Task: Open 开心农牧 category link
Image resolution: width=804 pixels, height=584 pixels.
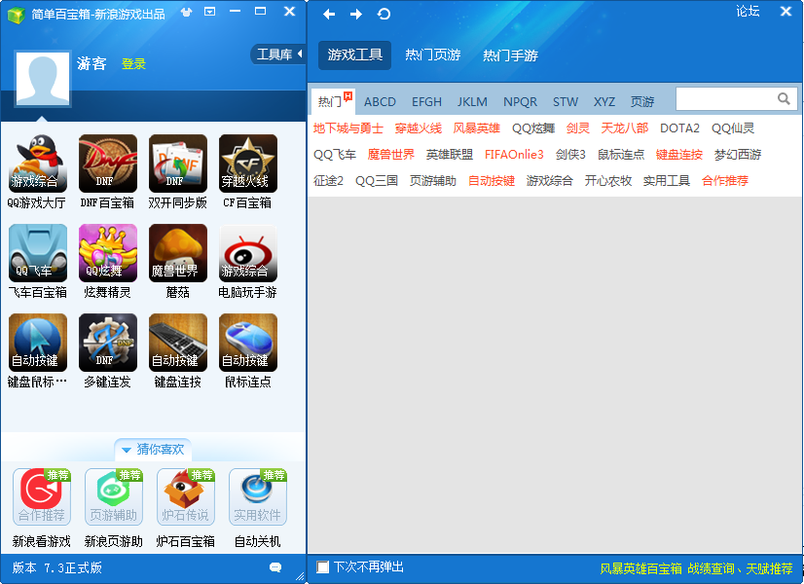Action: [x=608, y=180]
